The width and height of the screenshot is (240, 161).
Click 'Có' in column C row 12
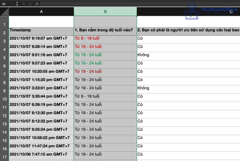[x=188, y=114]
